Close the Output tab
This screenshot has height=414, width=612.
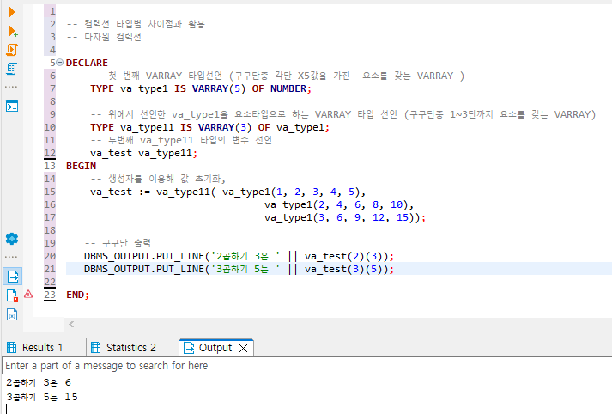click(243, 348)
